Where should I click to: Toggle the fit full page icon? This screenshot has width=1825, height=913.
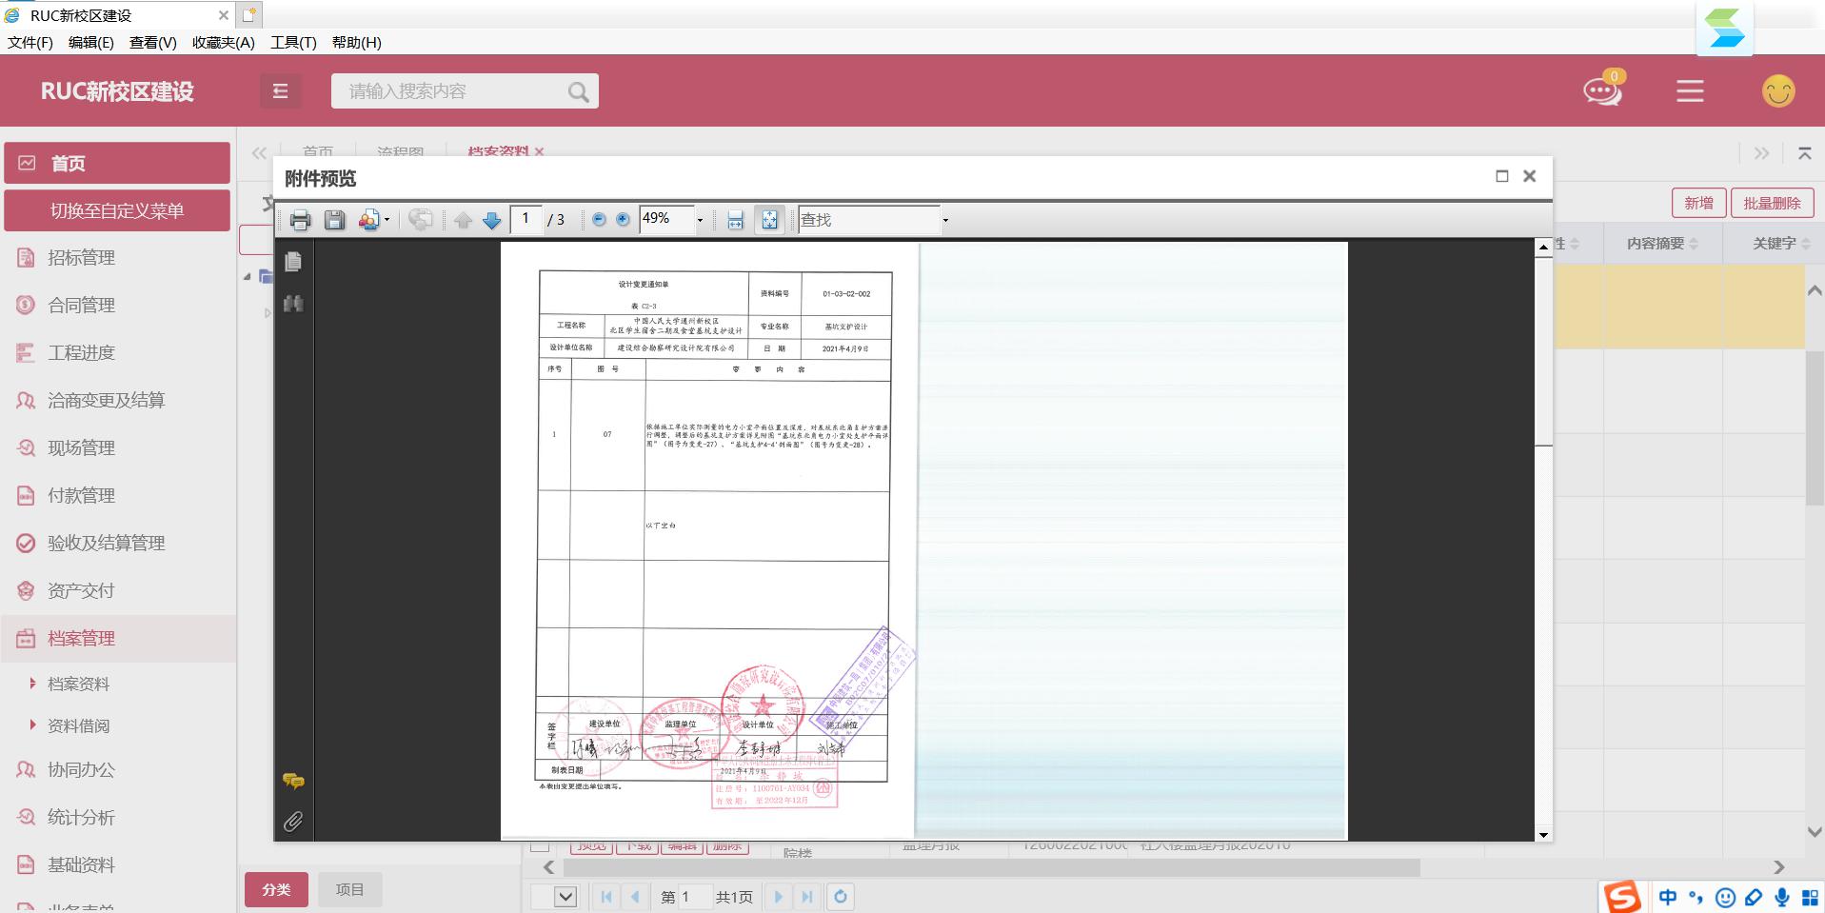pyautogui.click(x=769, y=220)
